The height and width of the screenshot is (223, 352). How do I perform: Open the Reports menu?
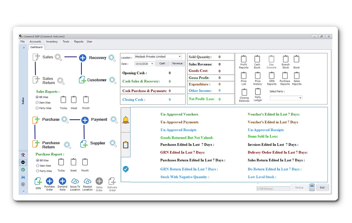[x=79, y=42]
